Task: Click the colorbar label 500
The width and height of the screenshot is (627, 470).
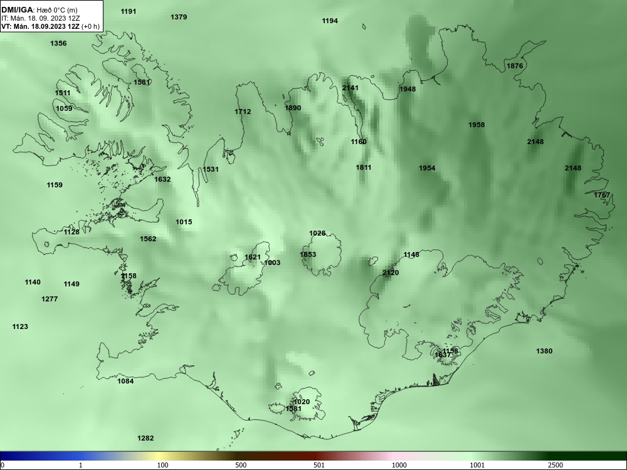Action: [241, 465]
